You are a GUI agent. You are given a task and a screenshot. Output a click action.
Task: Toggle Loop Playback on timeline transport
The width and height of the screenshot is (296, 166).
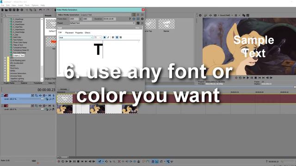point(63,161)
